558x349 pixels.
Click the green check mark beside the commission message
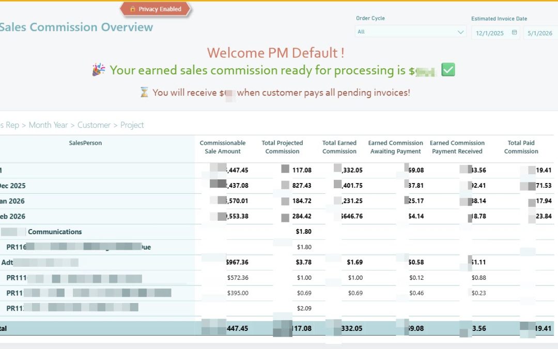pos(447,69)
